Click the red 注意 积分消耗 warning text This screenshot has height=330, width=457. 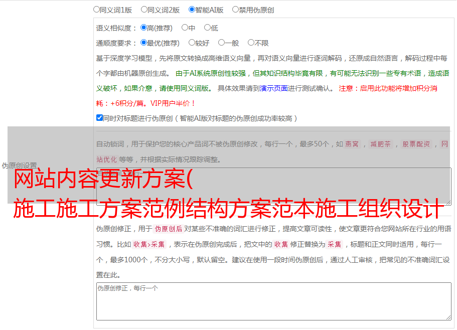pyautogui.click(x=266, y=96)
